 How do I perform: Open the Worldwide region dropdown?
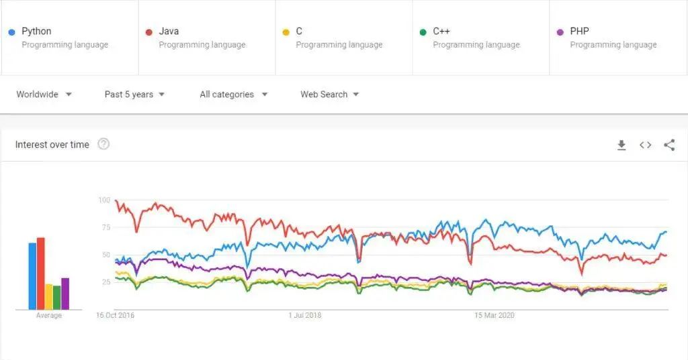pos(44,95)
